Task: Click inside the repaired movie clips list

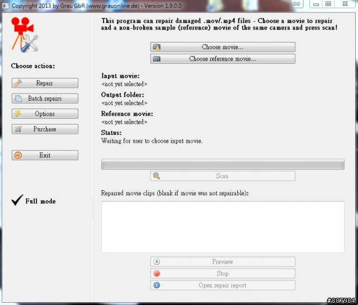Action: point(223,227)
